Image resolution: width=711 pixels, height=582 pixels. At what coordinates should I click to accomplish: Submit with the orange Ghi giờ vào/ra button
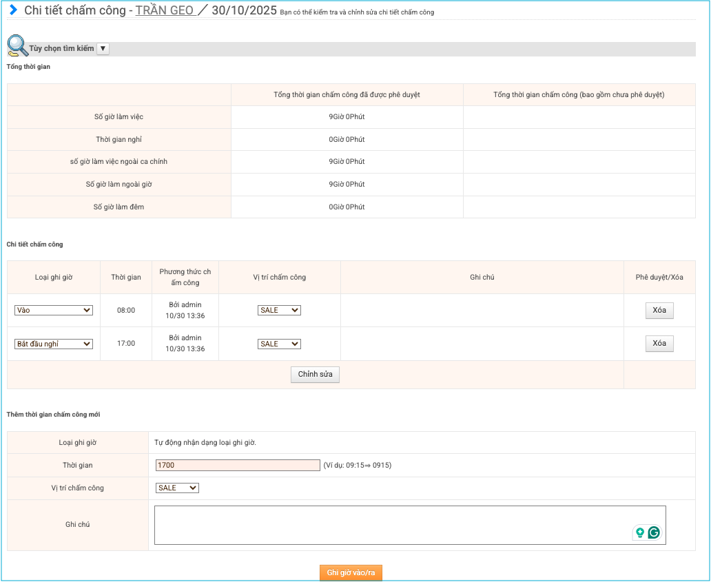351,573
